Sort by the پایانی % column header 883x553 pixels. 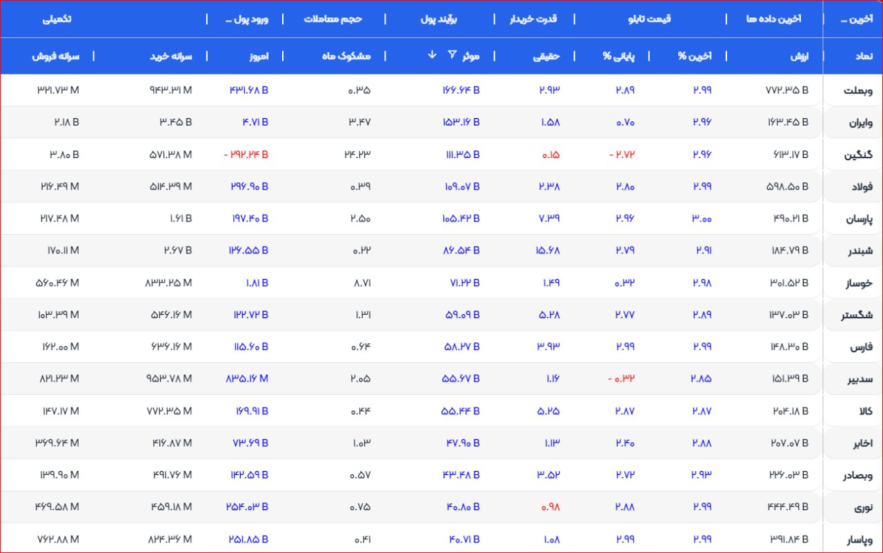tap(618, 56)
